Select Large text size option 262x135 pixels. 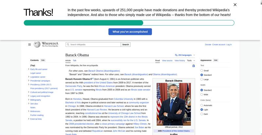click(202, 79)
